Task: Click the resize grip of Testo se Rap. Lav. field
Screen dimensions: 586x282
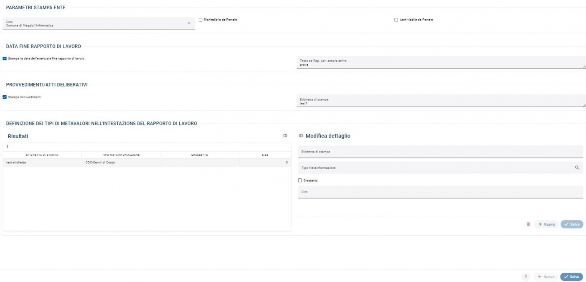Action: click(x=584, y=66)
